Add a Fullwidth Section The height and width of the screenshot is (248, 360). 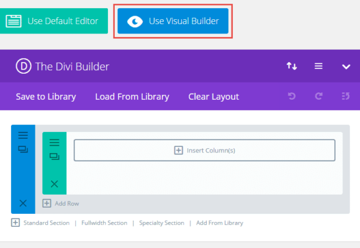[x=104, y=223]
